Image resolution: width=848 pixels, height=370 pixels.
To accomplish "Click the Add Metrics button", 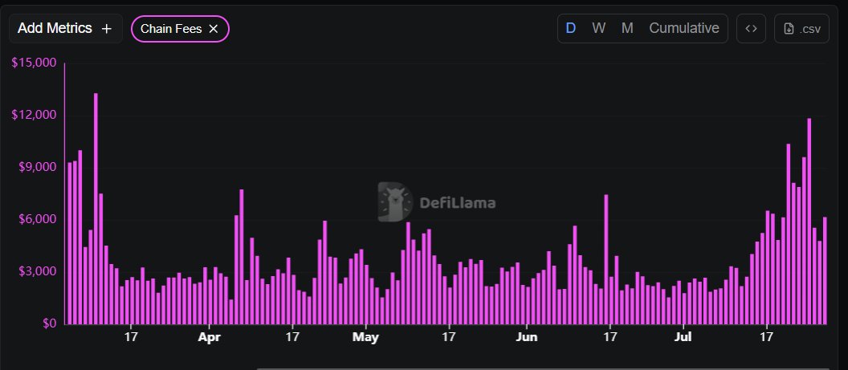I will pos(65,29).
